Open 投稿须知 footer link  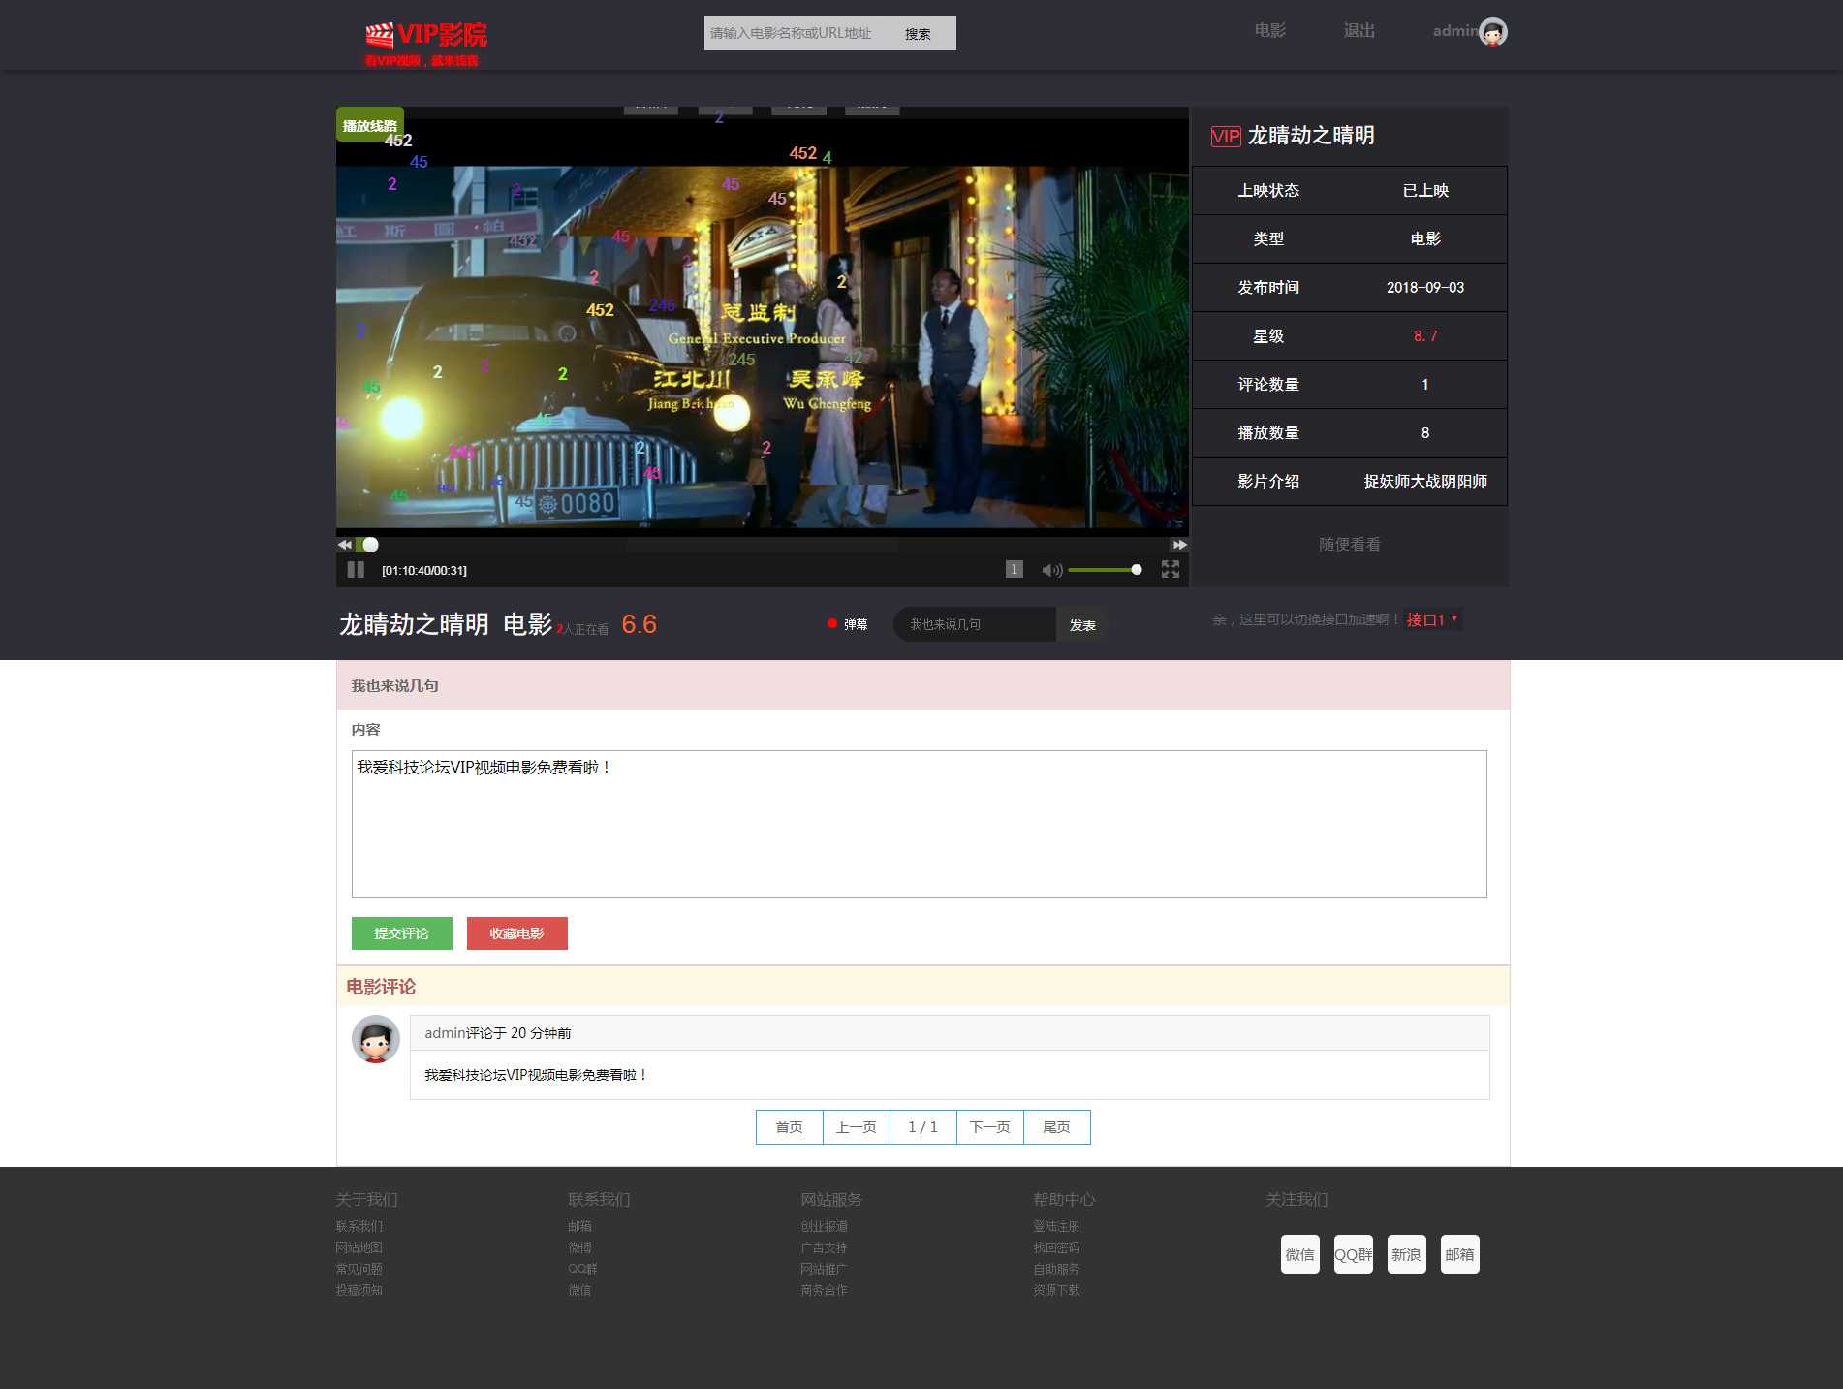click(x=359, y=1290)
